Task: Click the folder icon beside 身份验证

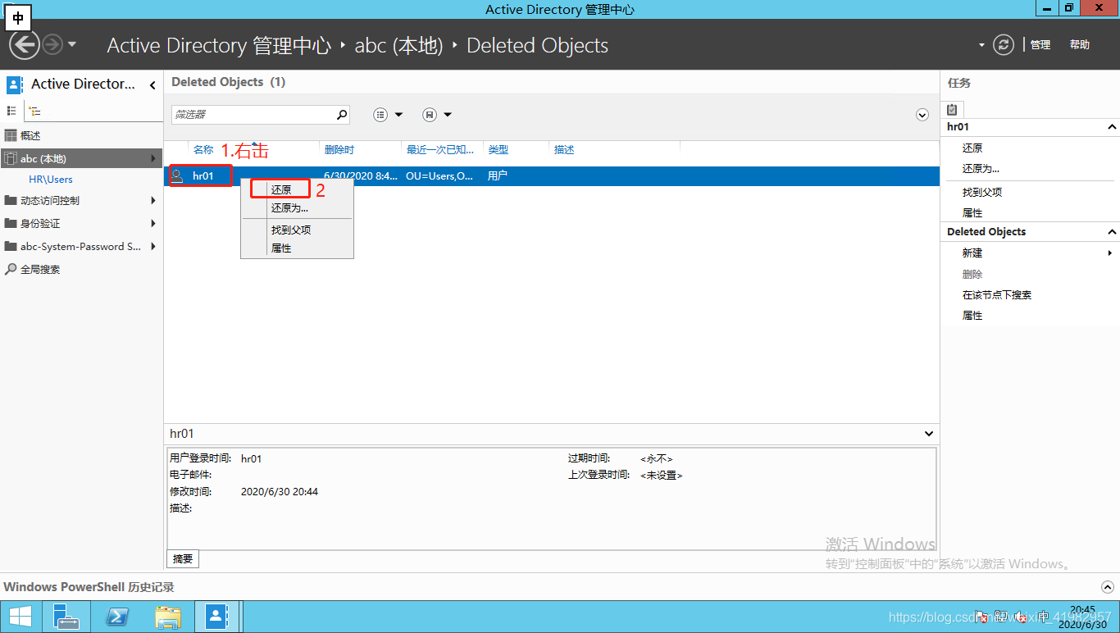Action: point(11,223)
